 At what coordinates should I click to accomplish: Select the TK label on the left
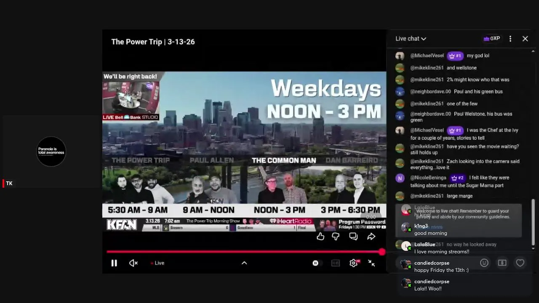pyautogui.click(x=9, y=183)
